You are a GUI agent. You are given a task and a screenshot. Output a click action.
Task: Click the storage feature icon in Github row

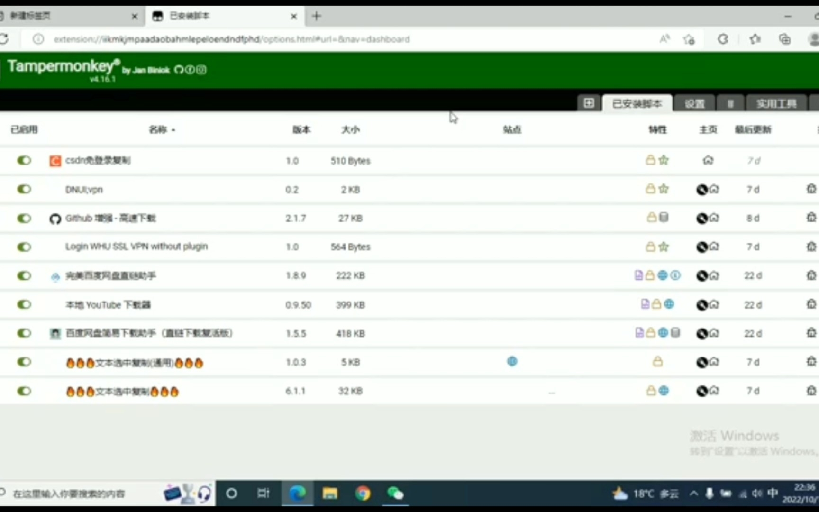click(x=664, y=217)
